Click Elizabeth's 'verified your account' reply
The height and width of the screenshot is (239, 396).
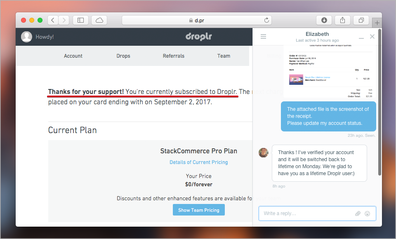(319, 163)
